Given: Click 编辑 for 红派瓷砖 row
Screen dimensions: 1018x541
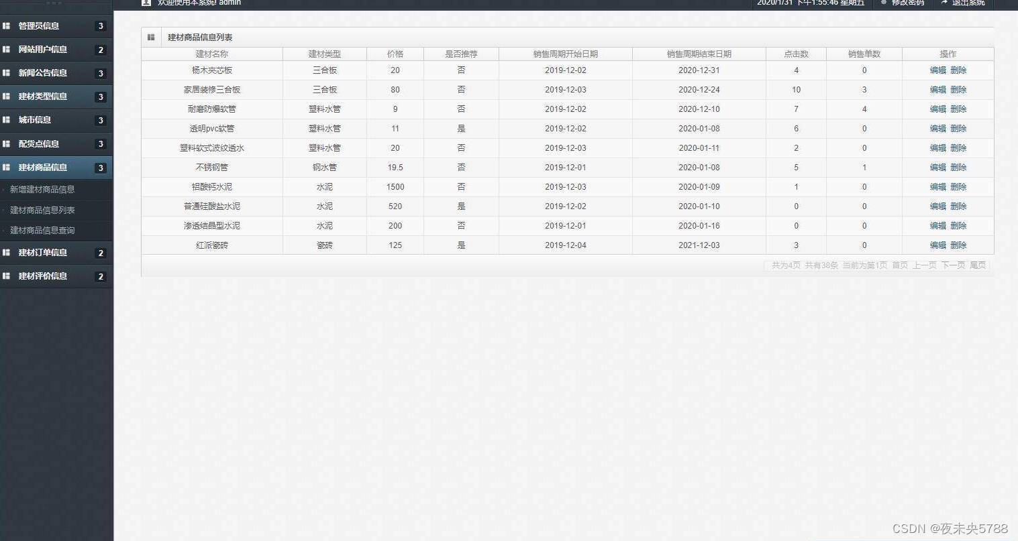Looking at the screenshot, I should [938, 245].
